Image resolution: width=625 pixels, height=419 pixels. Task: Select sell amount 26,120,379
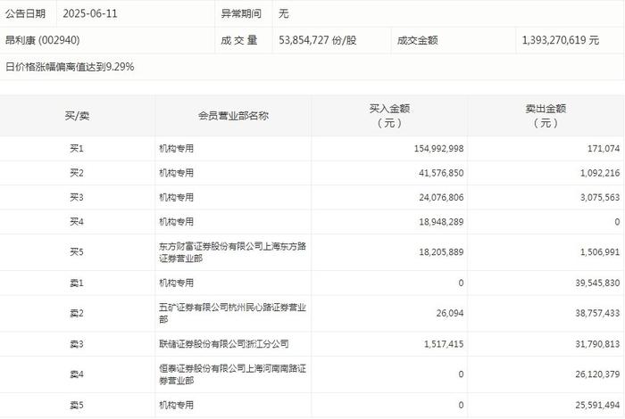coord(597,374)
